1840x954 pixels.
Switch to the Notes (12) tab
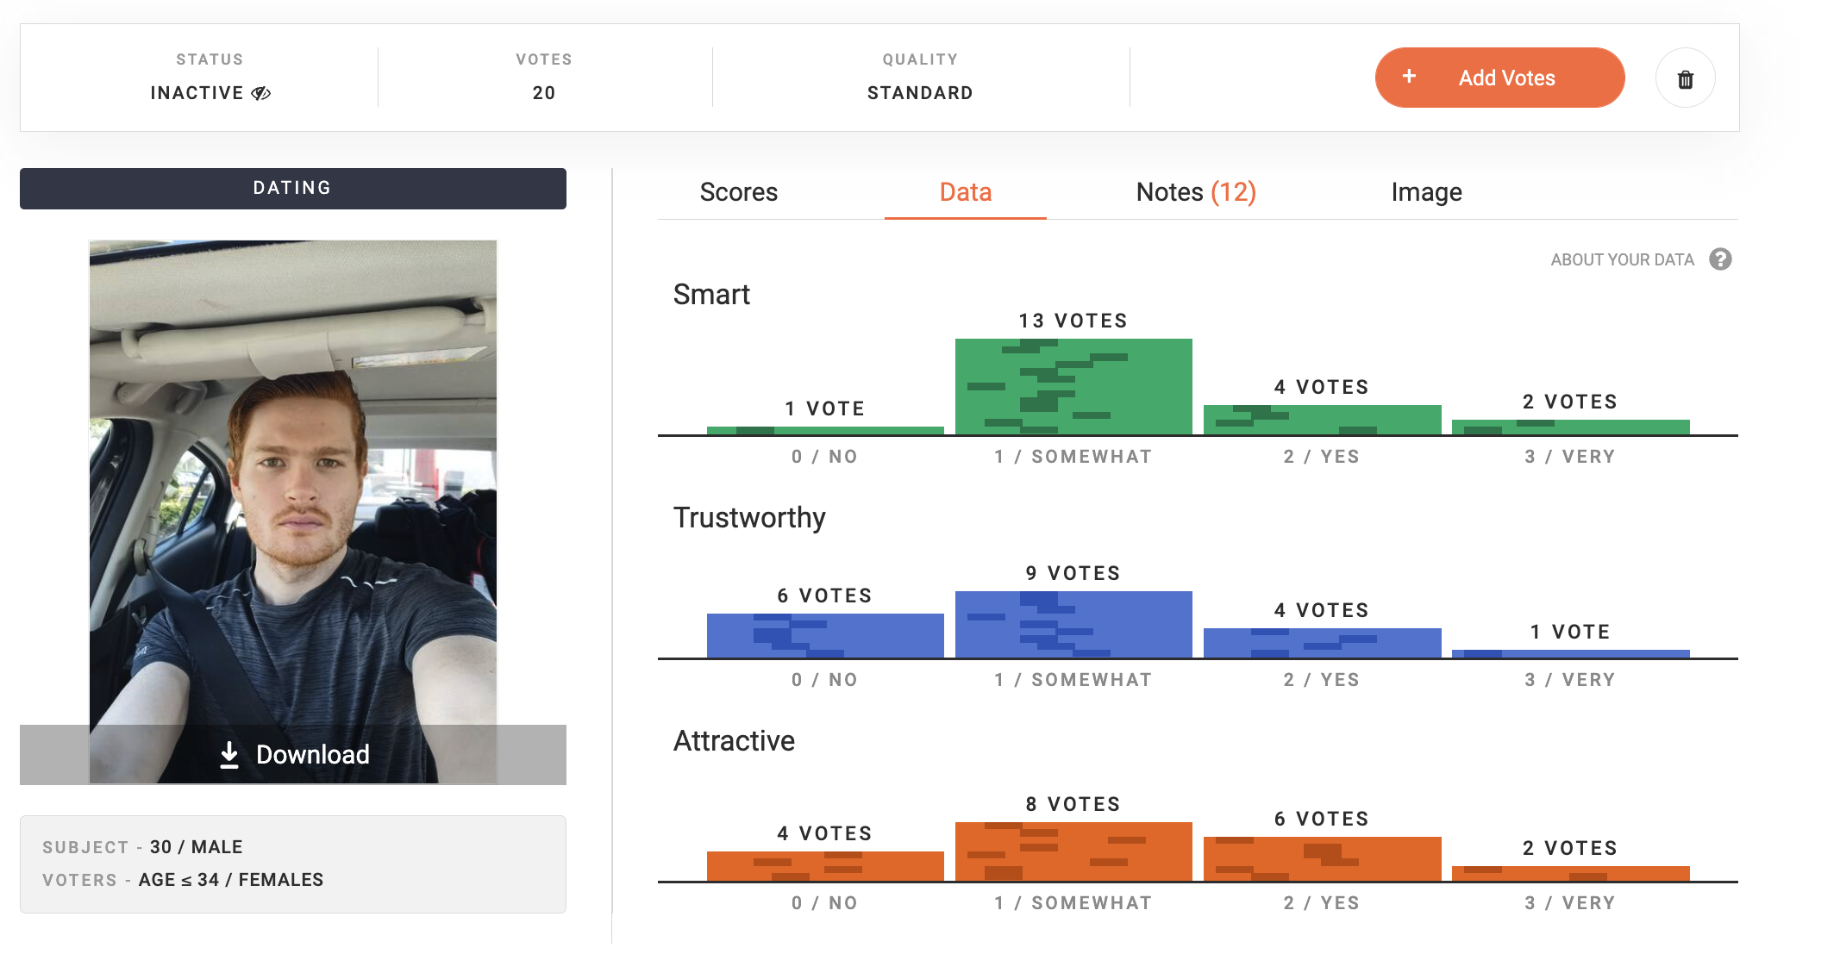pyautogui.click(x=1196, y=192)
